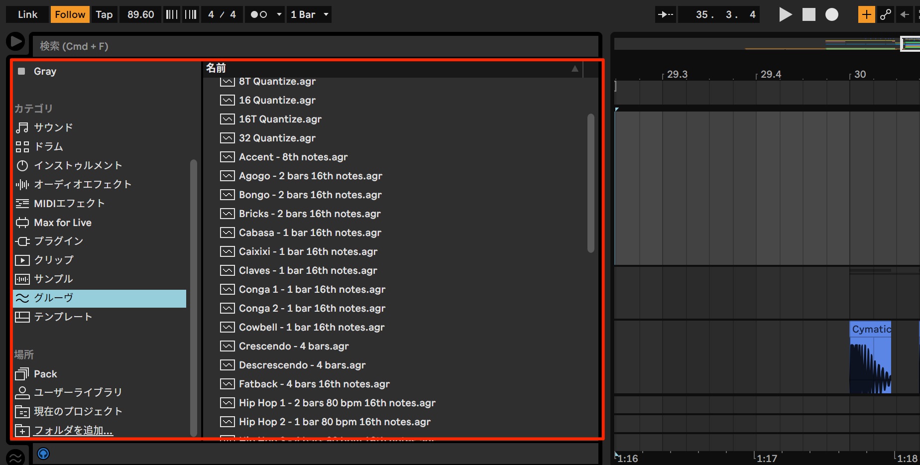Click the Tap tempo button

point(104,14)
